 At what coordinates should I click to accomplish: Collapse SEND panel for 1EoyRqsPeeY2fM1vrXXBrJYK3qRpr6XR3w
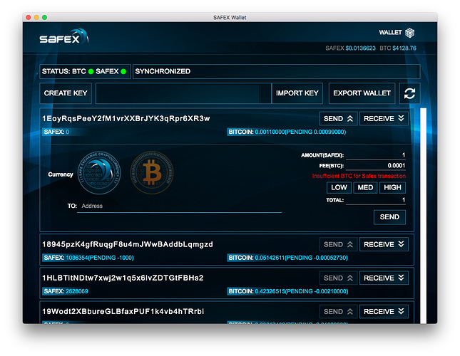[x=338, y=119]
